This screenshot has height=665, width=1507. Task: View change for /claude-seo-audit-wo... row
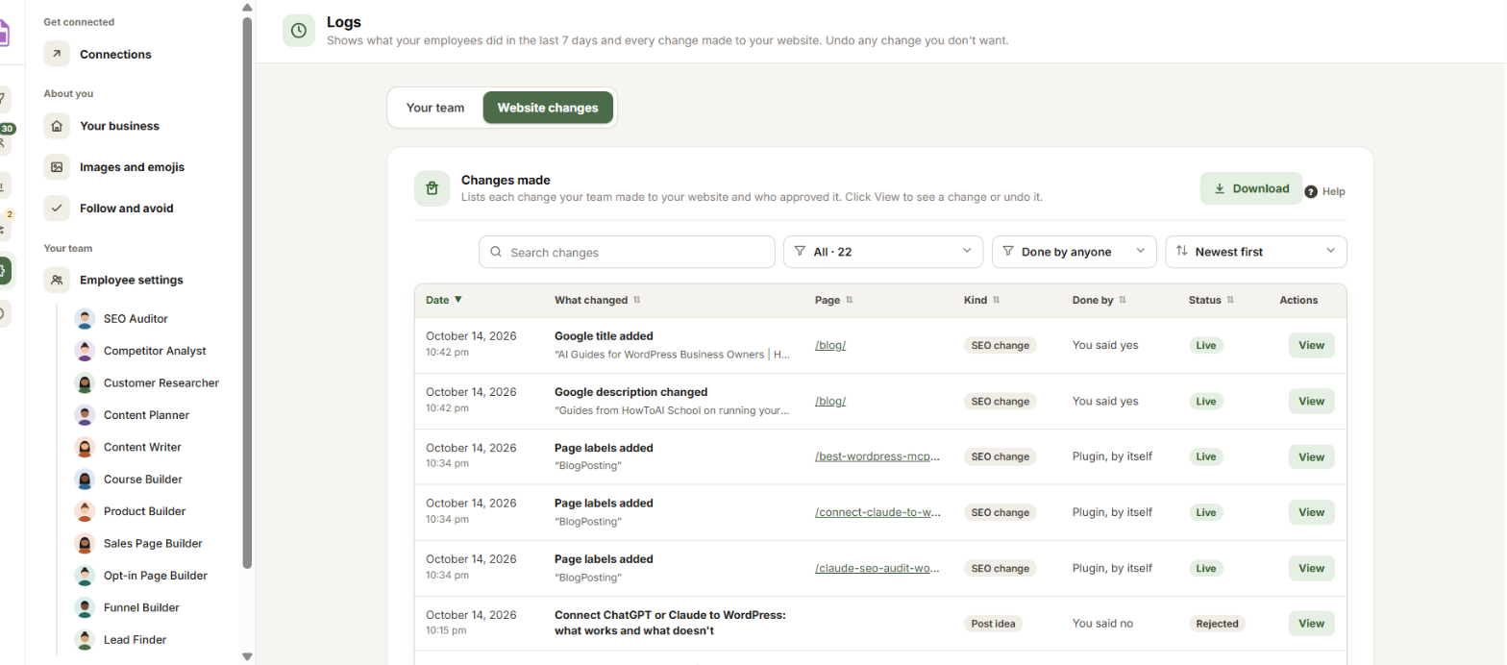click(x=1311, y=568)
